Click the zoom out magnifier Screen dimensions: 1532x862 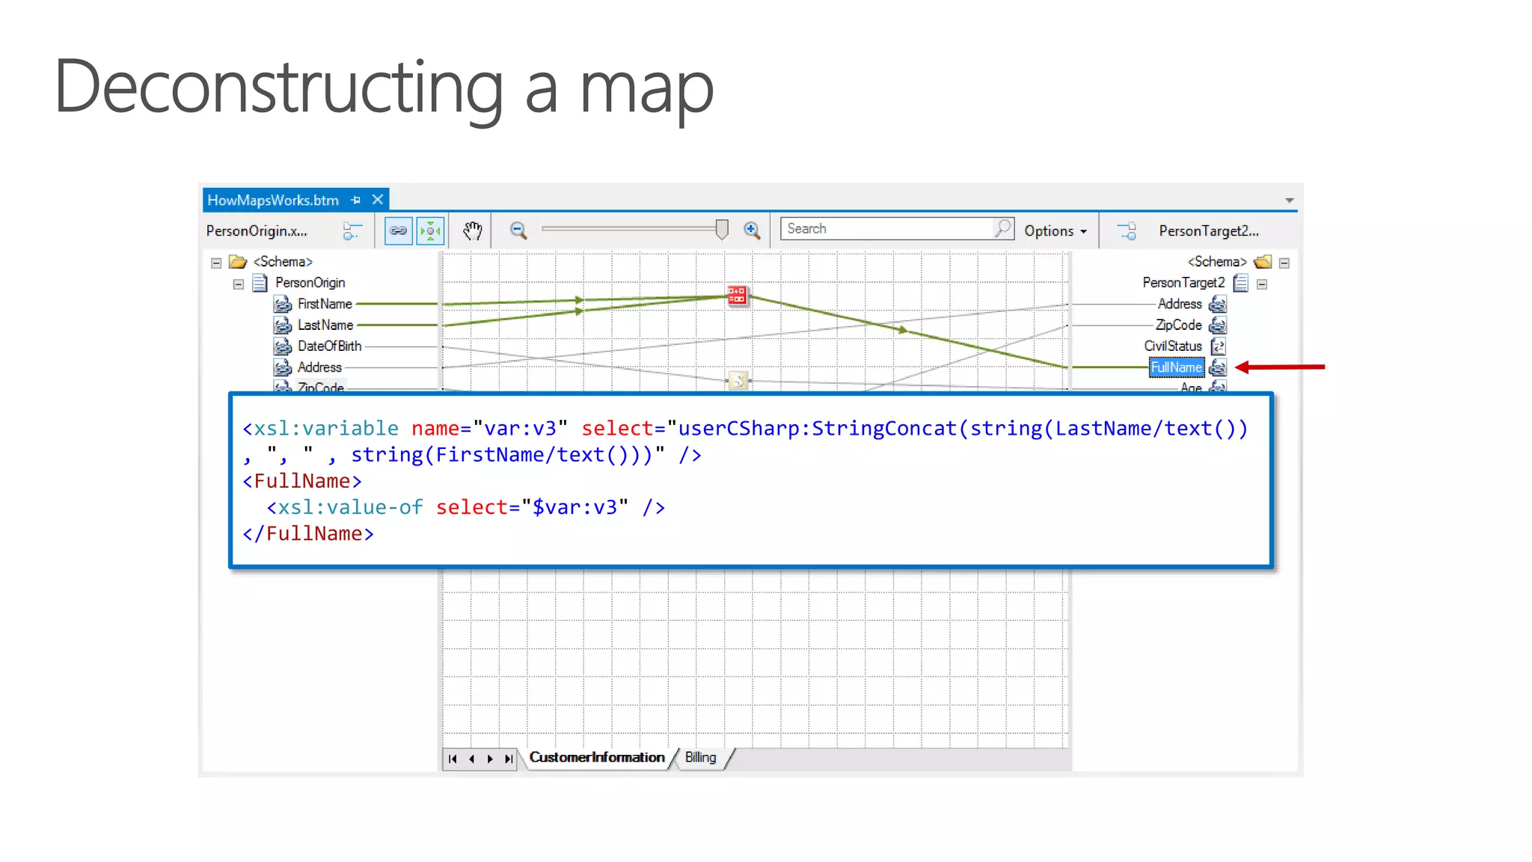[x=518, y=230]
